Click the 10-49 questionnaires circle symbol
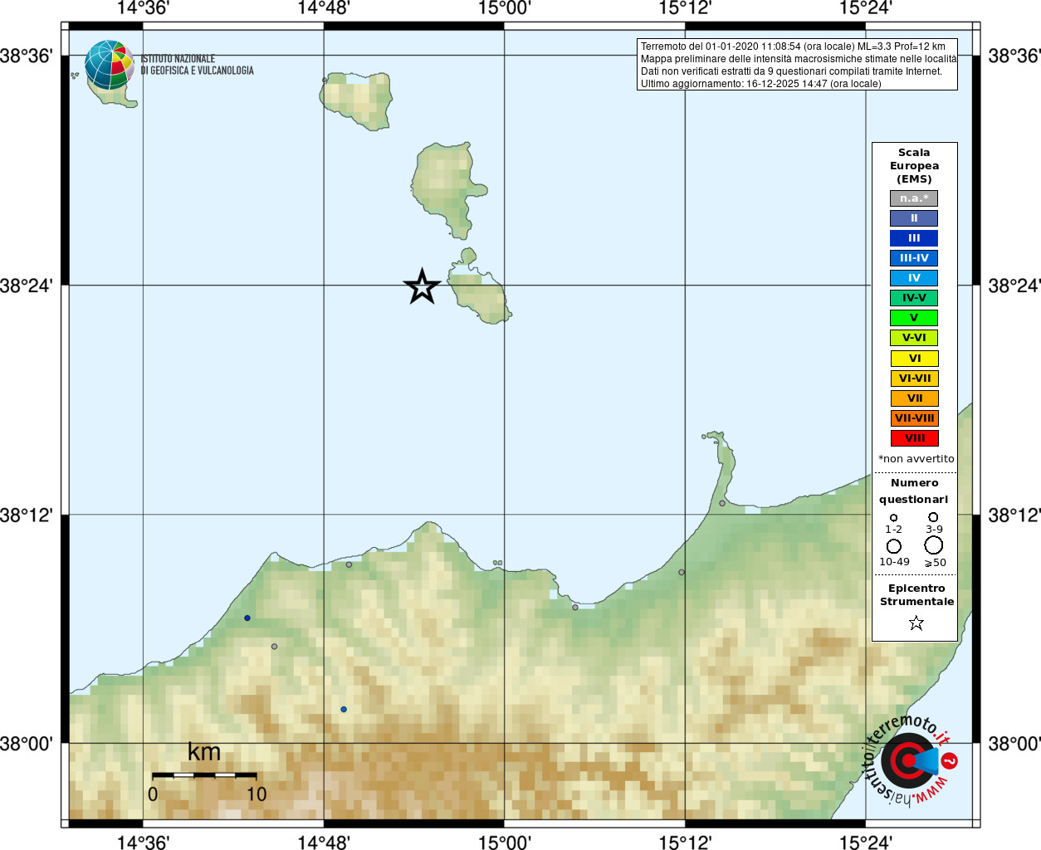The height and width of the screenshot is (850, 1041). point(894,546)
